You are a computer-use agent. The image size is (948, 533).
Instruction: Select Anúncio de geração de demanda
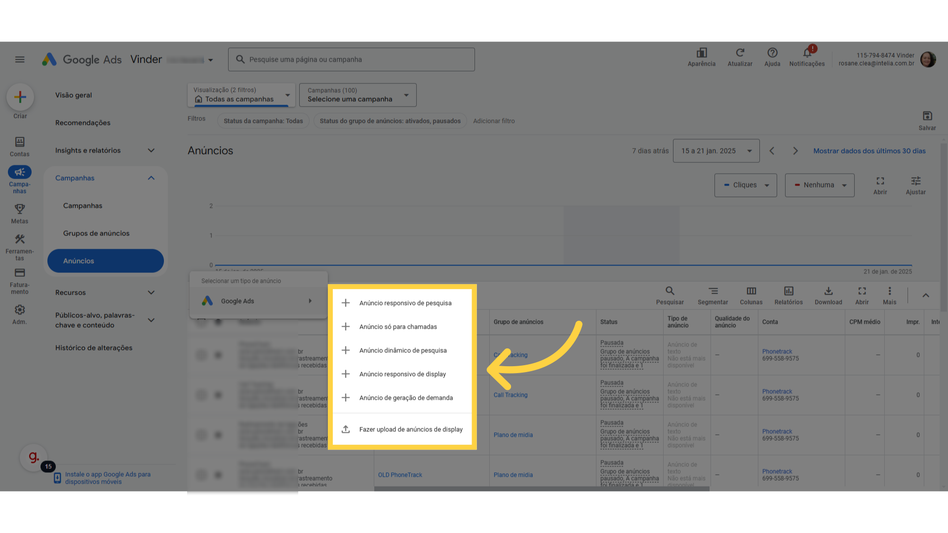click(402, 398)
